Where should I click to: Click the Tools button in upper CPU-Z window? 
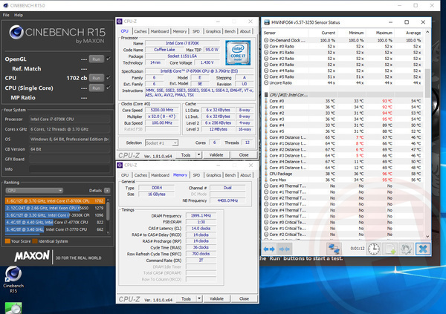point(186,155)
